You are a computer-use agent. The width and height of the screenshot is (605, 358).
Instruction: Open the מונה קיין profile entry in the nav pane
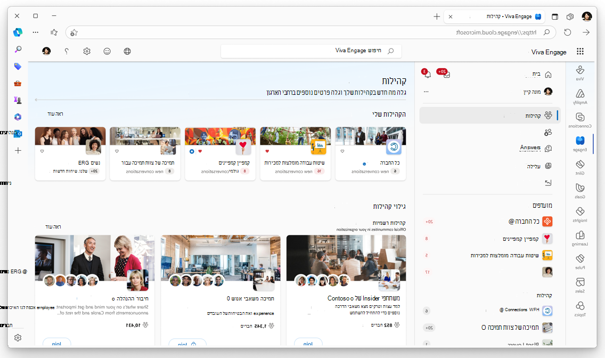point(538,92)
